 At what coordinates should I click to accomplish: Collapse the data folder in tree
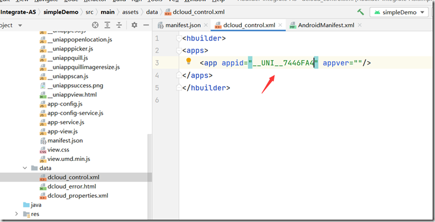point(25,168)
